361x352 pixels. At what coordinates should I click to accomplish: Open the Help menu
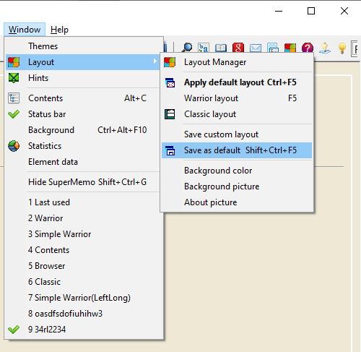click(59, 30)
